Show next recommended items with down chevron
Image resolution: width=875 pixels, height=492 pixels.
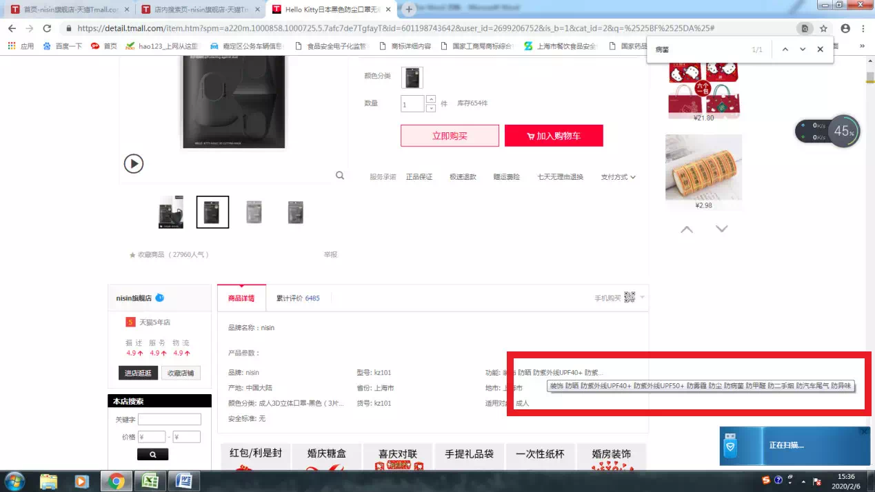pos(721,229)
